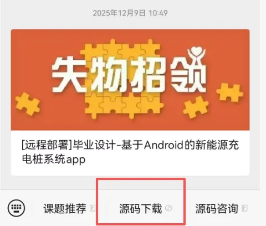The image size is (266, 226).
Task: Click the 招 character on the banner
Action: pos(148,75)
